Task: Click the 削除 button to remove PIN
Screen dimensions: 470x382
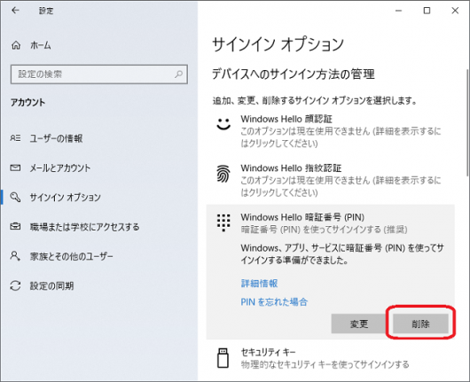Action: pyautogui.click(x=420, y=324)
